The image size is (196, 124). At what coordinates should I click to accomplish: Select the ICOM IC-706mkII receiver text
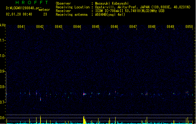(x=109, y=11)
